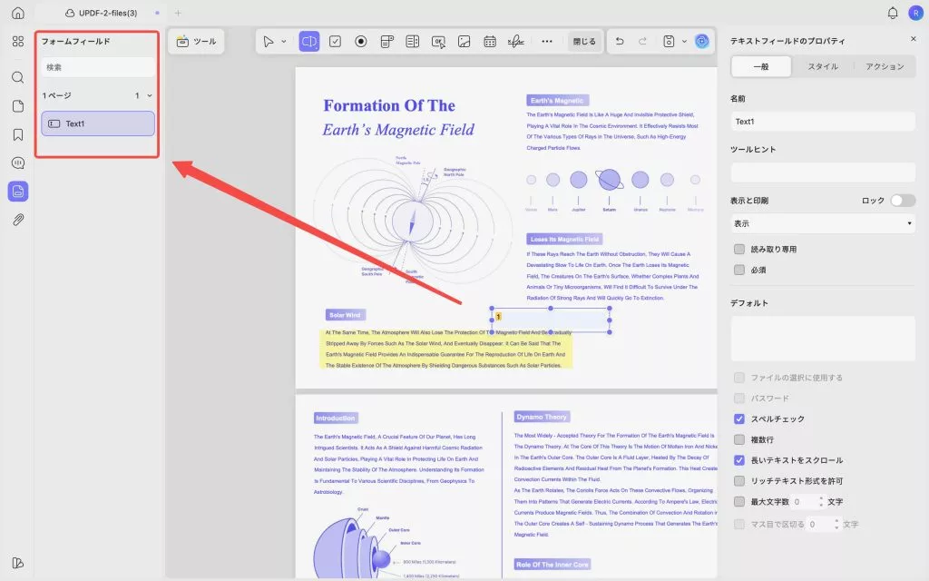
Task: Open the attachments panel paperclip icon
Action: pyautogui.click(x=18, y=220)
